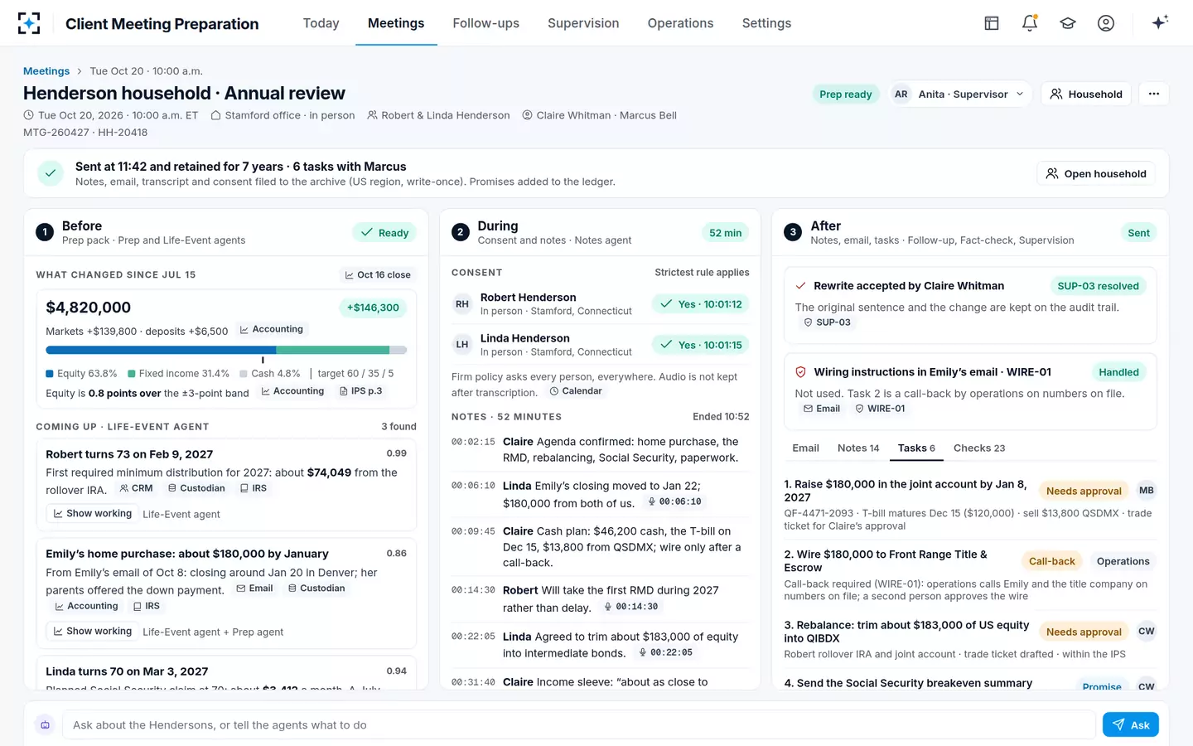Open the notifications bell
Image resolution: width=1193 pixels, height=746 pixels.
pos(1030,23)
